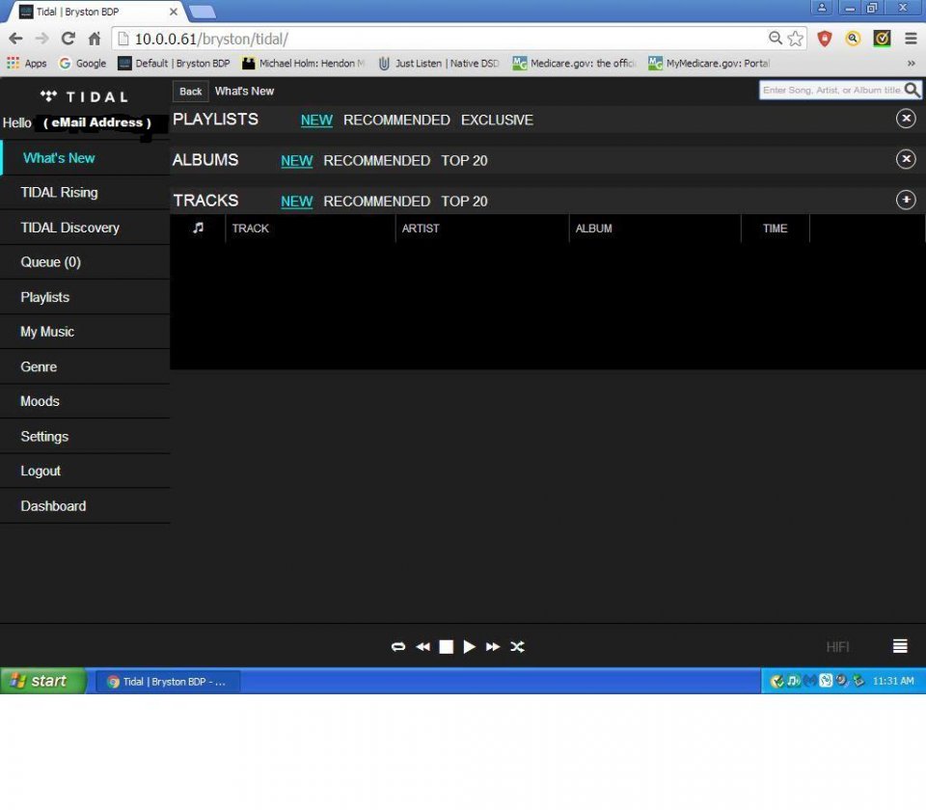
Task: Open Settings in the sidebar
Action: (x=85, y=436)
